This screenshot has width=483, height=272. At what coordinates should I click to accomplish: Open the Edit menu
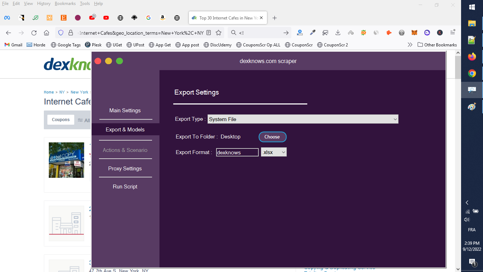click(x=16, y=4)
